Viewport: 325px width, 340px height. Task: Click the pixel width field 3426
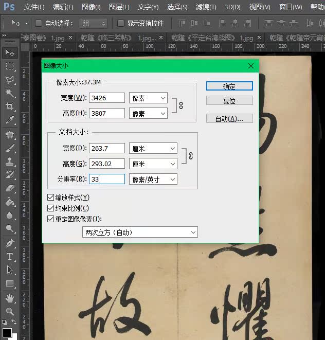point(107,98)
